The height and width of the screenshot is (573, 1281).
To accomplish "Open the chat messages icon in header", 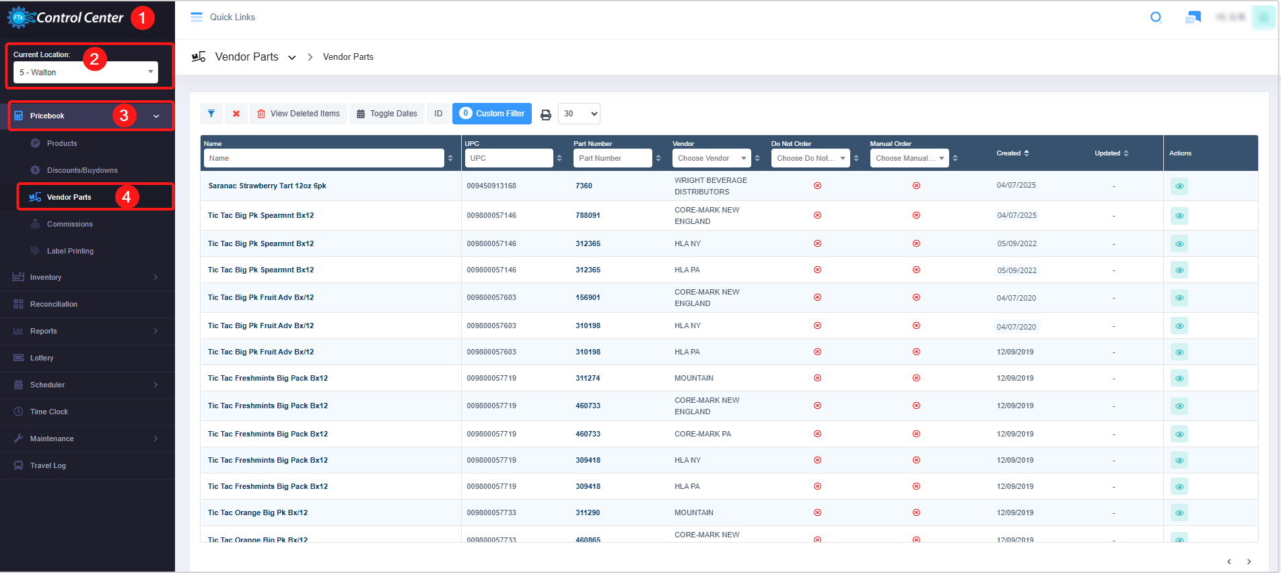I will pos(1193,17).
